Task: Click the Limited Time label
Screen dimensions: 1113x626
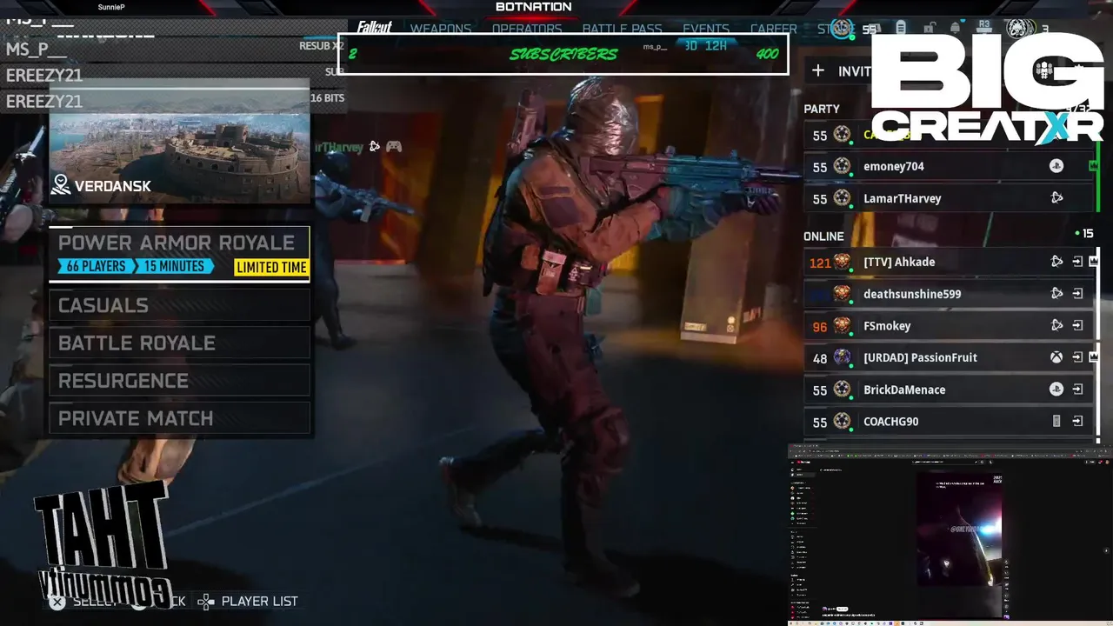Action: pos(271,267)
